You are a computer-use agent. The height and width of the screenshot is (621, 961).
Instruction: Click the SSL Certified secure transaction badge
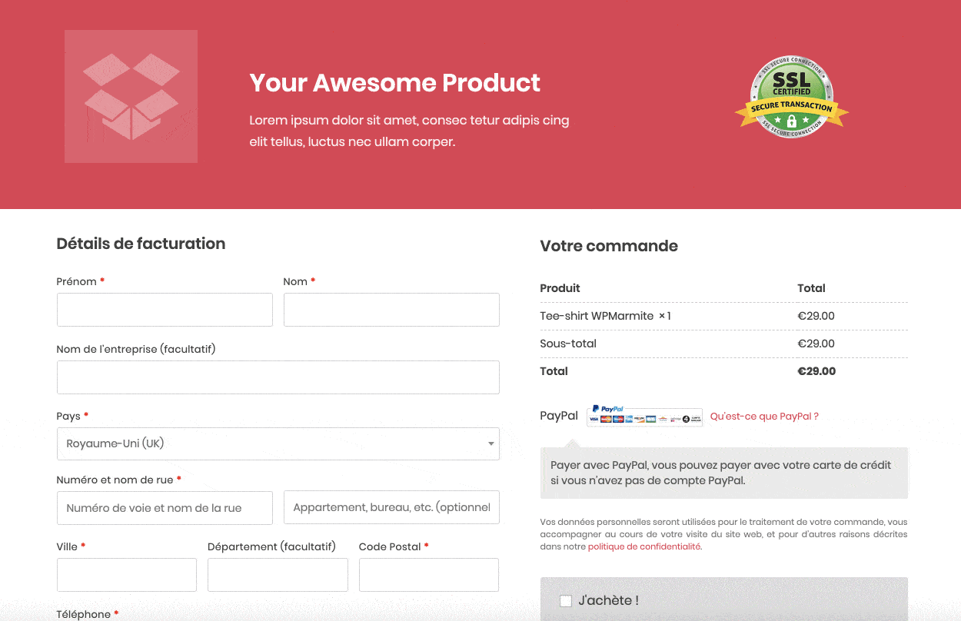pyautogui.click(x=792, y=96)
